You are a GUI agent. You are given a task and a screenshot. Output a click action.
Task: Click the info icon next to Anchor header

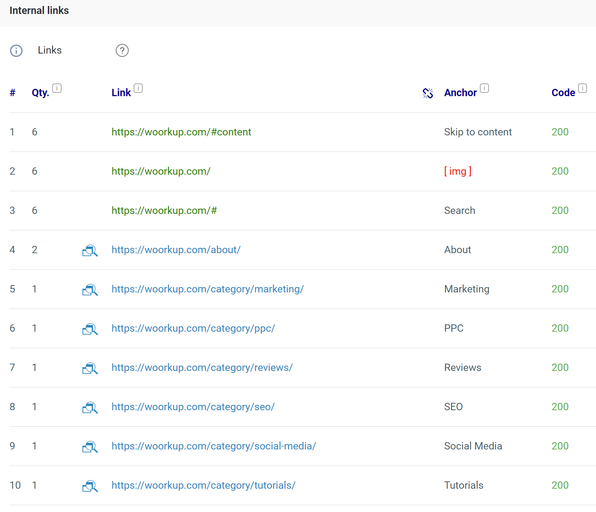tap(484, 88)
